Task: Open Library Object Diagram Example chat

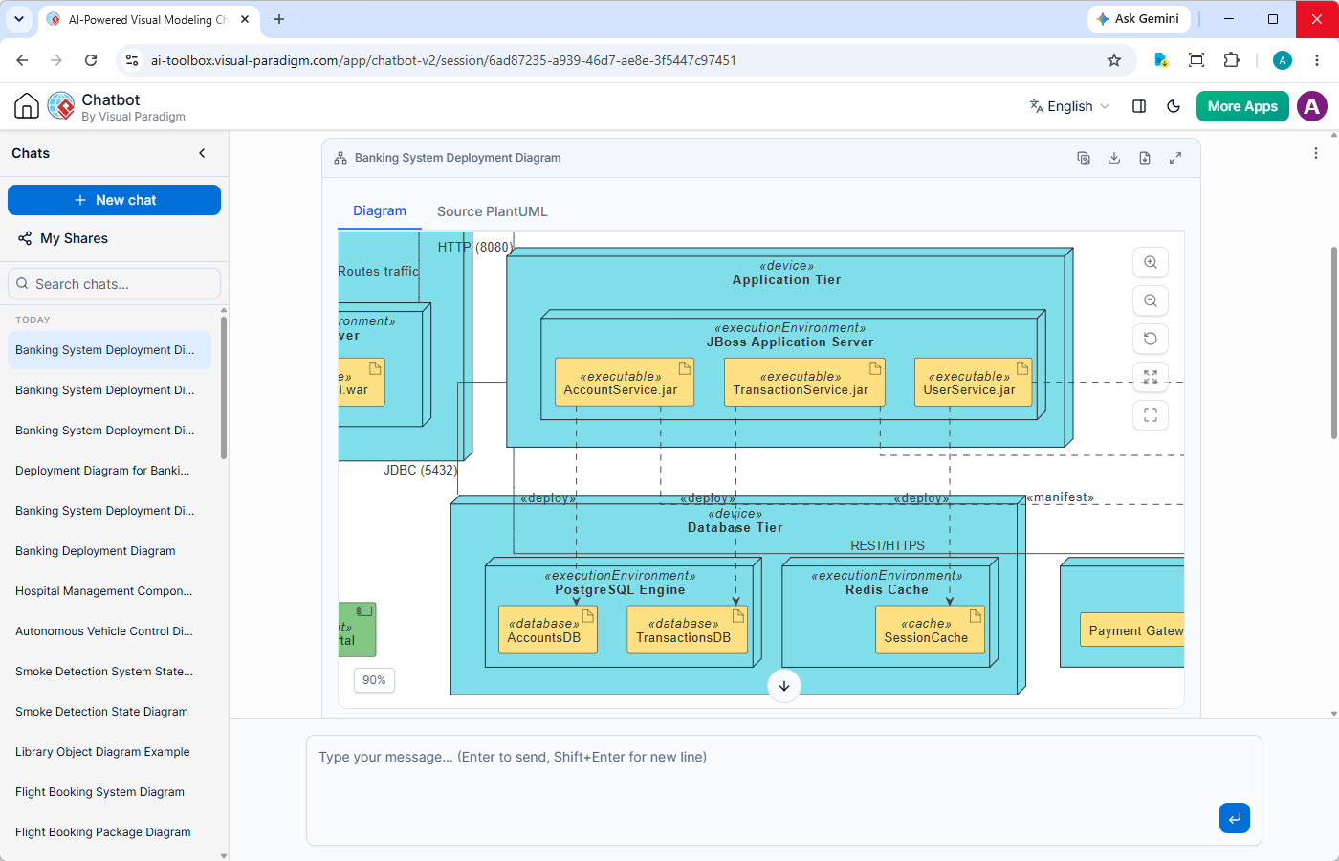Action: tap(109, 752)
